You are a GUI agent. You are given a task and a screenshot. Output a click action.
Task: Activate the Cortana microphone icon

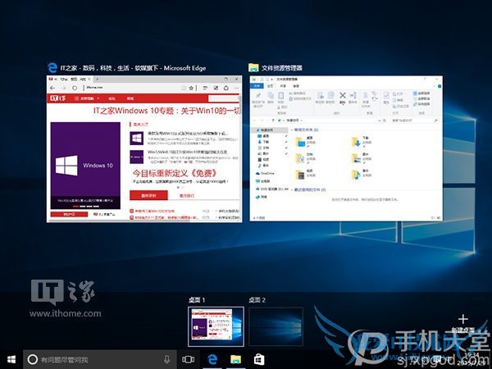tap(166, 360)
